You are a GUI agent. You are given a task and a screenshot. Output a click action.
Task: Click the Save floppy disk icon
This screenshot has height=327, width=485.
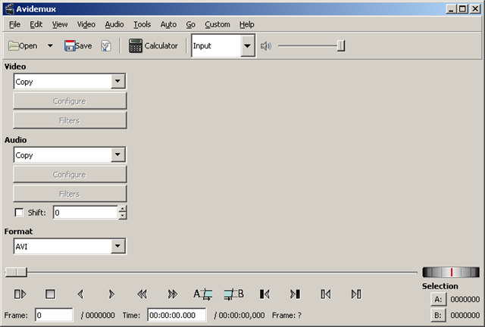point(70,46)
